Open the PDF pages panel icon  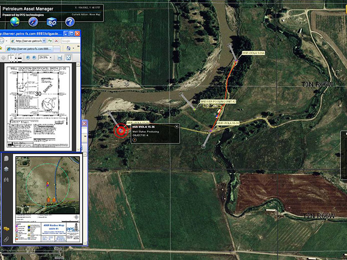6,159
